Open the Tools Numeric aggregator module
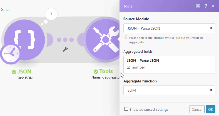The height and width of the screenshot is (116, 219). [x=102, y=40]
